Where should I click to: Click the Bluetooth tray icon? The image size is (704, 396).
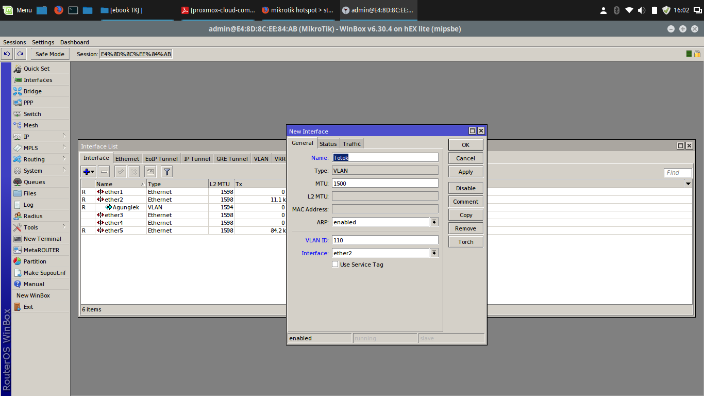tap(616, 10)
